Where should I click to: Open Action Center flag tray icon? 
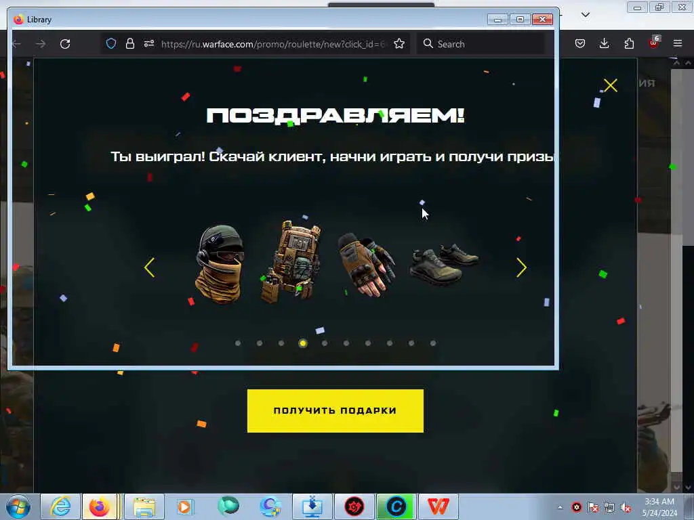pyautogui.click(x=593, y=507)
